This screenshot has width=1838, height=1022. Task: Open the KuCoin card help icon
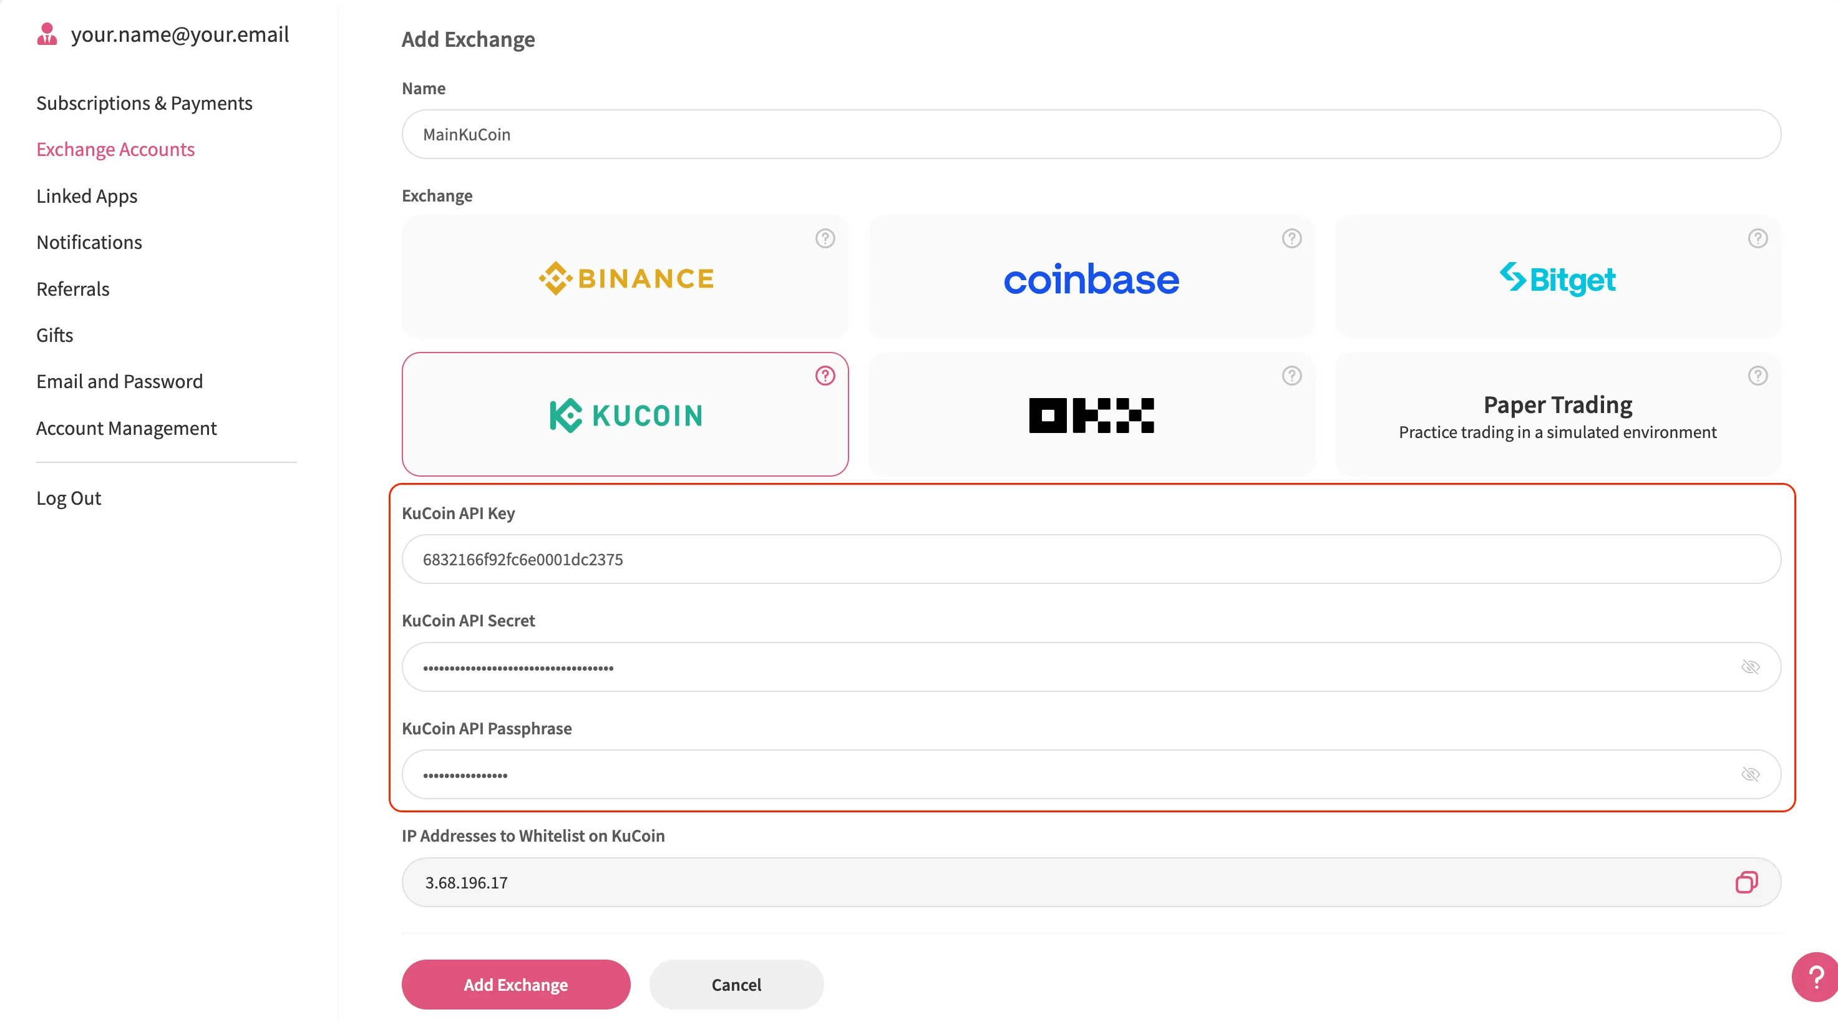coord(825,376)
